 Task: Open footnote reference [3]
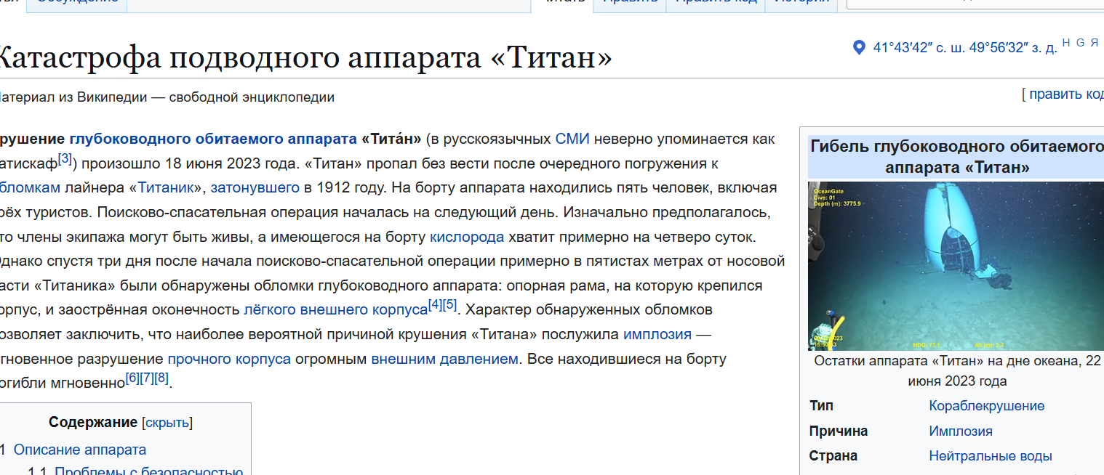coord(65,158)
